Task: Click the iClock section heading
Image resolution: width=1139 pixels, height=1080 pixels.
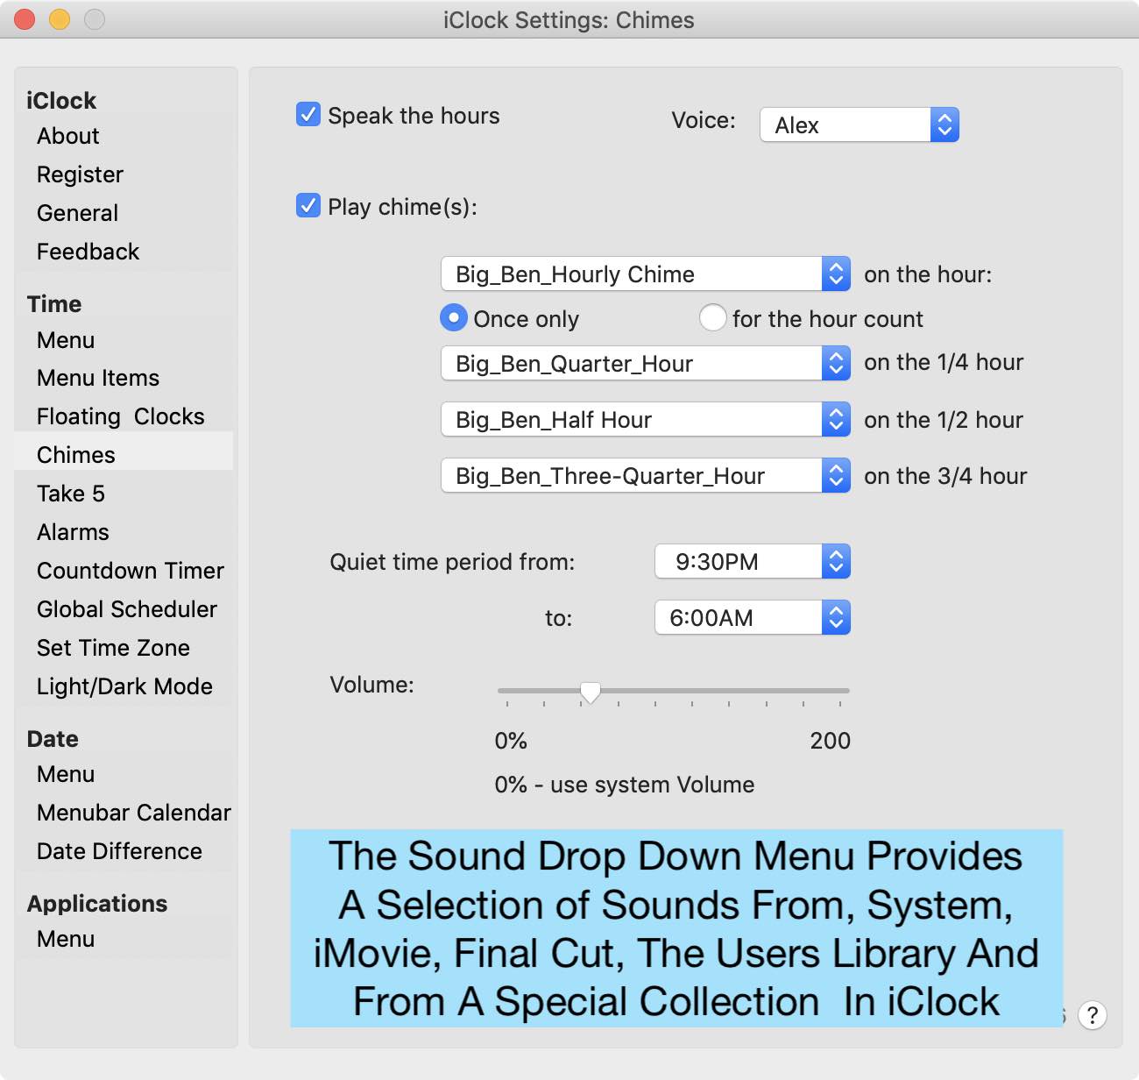Action: pyautogui.click(x=61, y=101)
